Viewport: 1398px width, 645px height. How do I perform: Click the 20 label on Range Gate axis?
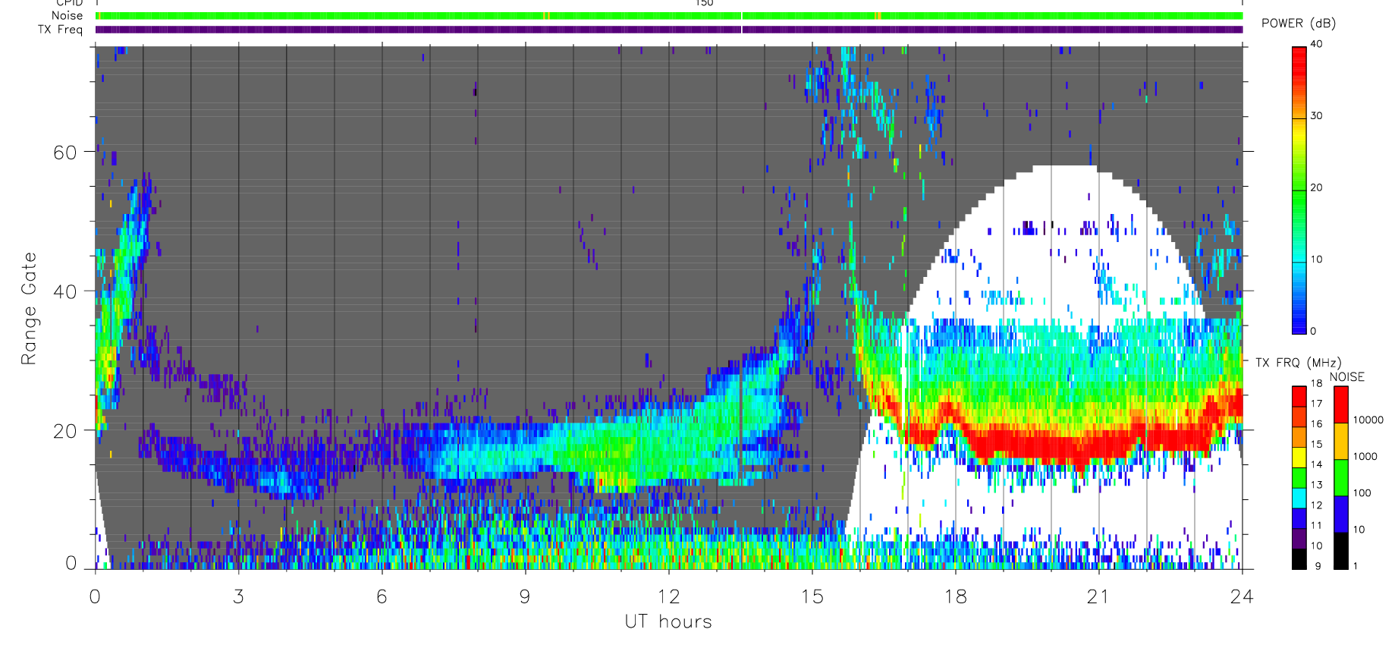[64, 430]
